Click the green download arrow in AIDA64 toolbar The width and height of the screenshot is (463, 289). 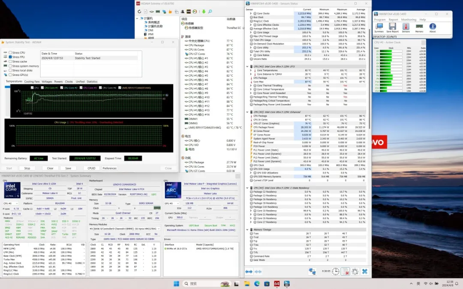pyautogui.click(x=204, y=12)
